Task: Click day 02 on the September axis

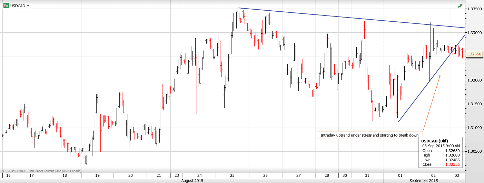Action: pyautogui.click(x=433, y=175)
